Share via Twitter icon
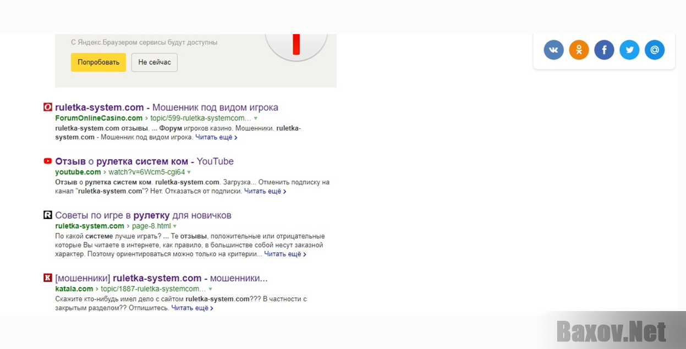686x349 pixels. coord(629,50)
